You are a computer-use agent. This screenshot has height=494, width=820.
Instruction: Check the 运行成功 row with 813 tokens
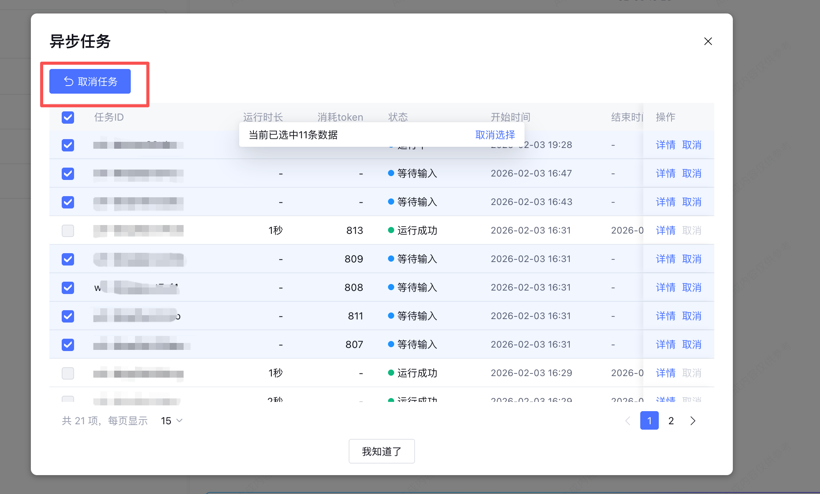[x=68, y=230]
